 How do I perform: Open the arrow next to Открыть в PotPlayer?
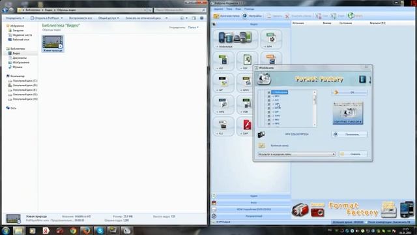point(62,18)
